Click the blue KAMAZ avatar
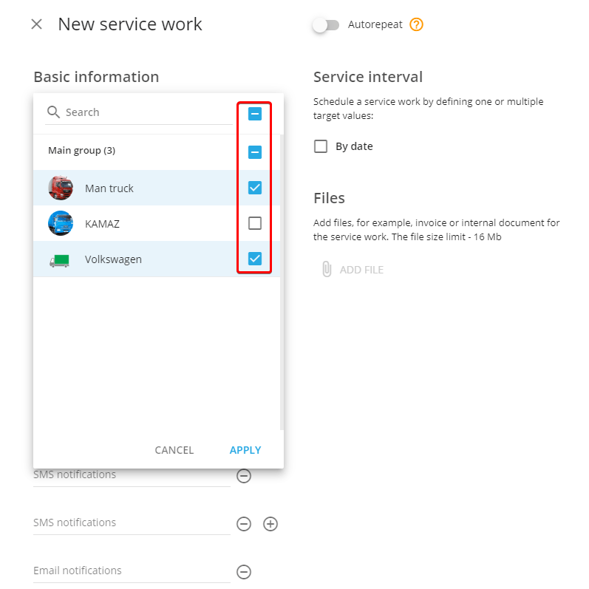Image resolution: width=589 pixels, height=589 pixels. click(61, 223)
